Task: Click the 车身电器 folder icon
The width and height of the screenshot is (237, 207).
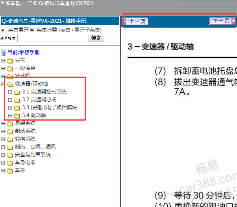Action: 10,163
